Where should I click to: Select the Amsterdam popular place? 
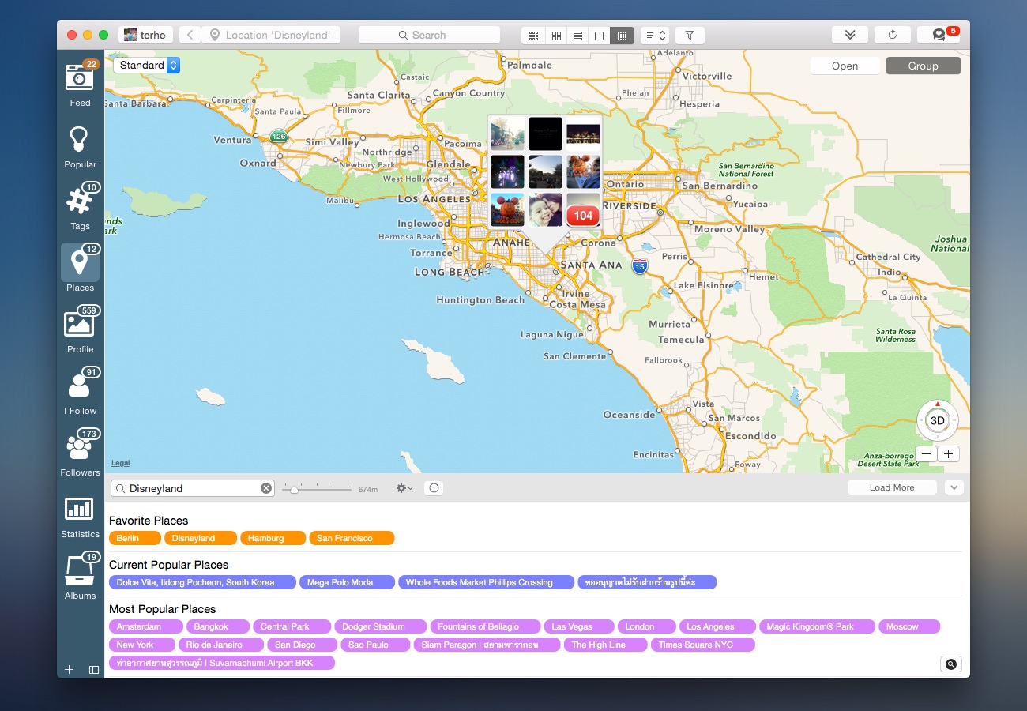146,626
